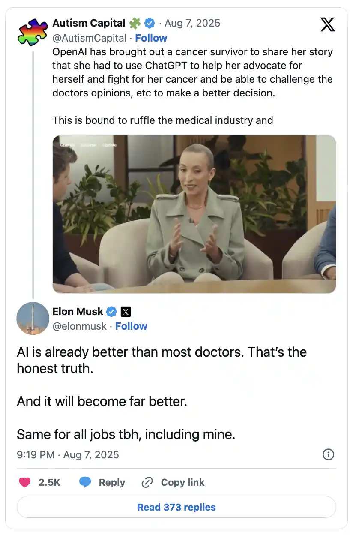The image size is (353, 535).
Task: Click Elon Musk's rocket profile picture
Action: pos(33,318)
